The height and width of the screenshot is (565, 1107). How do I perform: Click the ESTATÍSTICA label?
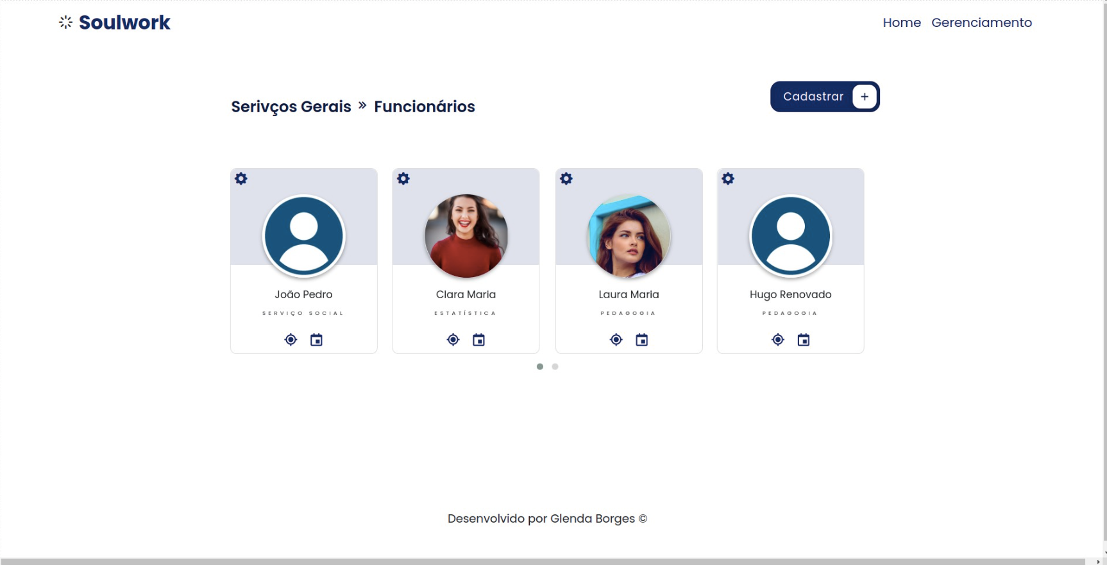466,313
